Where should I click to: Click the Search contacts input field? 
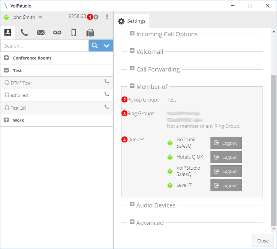(x=45, y=46)
